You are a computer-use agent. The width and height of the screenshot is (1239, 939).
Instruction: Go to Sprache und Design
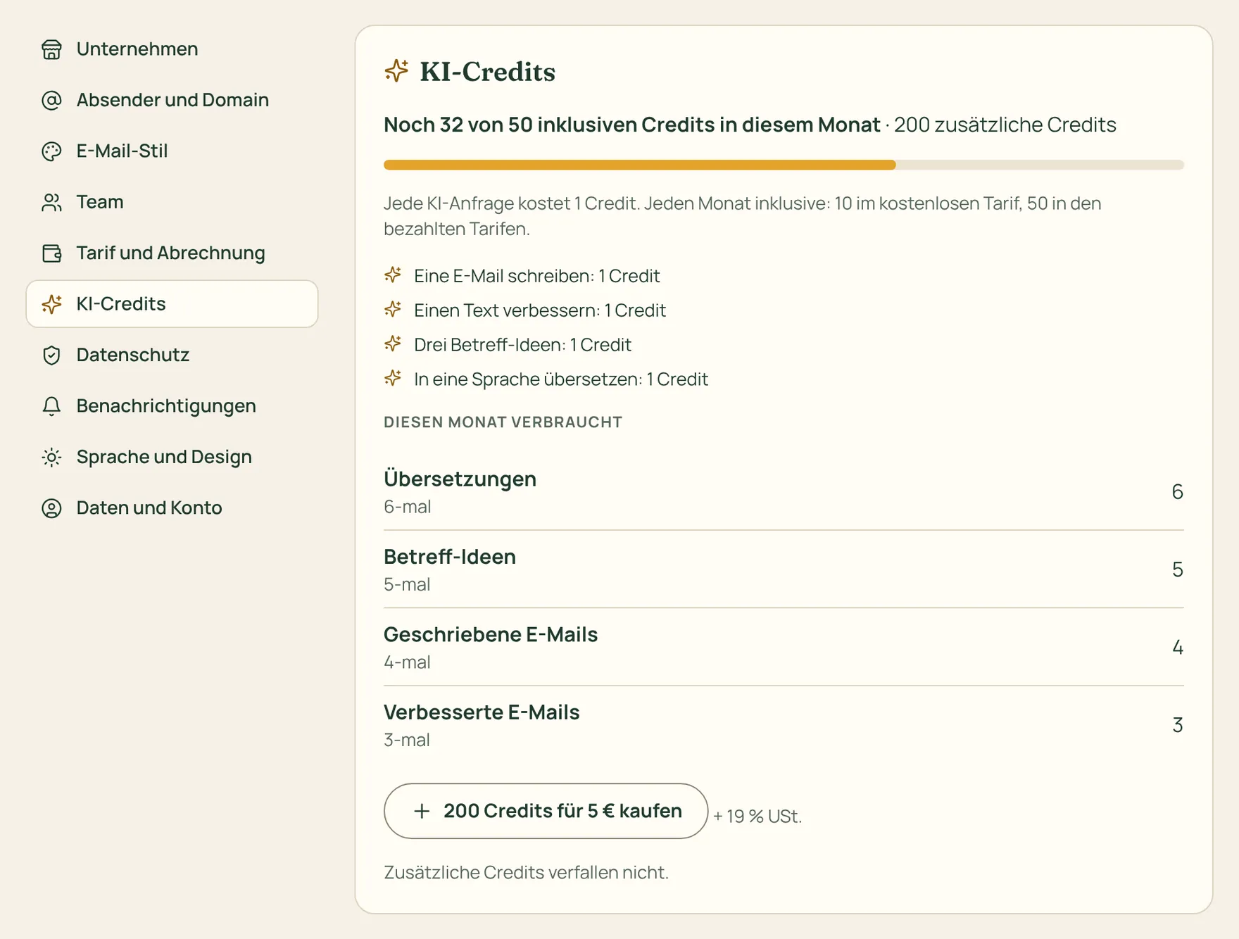click(x=172, y=457)
